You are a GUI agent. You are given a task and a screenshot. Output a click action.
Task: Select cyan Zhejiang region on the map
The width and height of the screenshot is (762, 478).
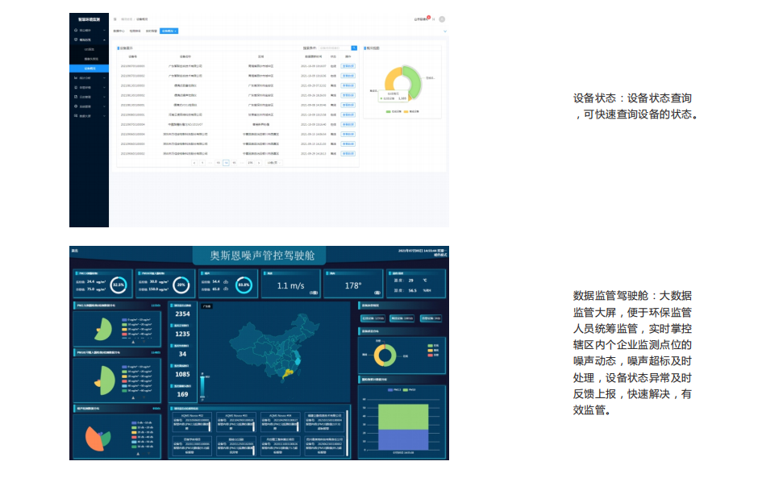298,360
